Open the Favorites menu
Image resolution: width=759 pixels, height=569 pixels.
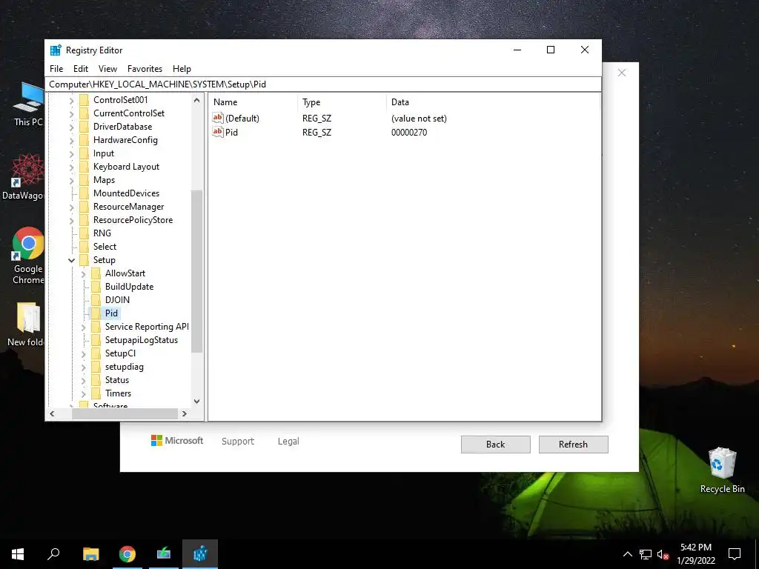pyautogui.click(x=145, y=69)
